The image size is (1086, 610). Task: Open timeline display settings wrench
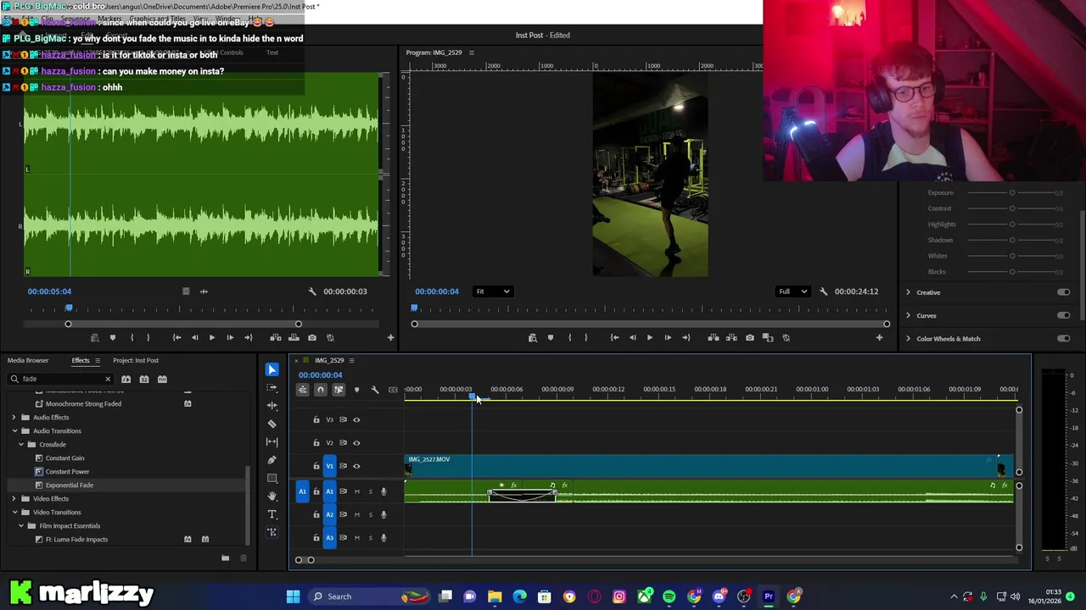(x=374, y=390)
